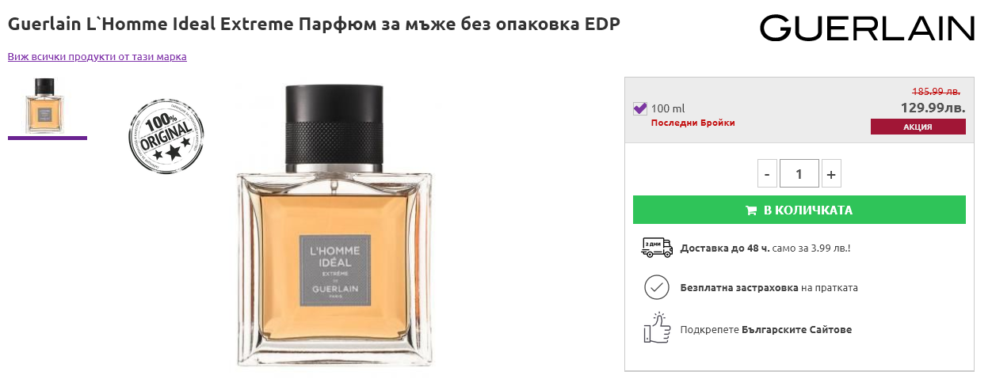
Task: Open the large L'Homme Ideal bottle image
Action: coord(334,222)
